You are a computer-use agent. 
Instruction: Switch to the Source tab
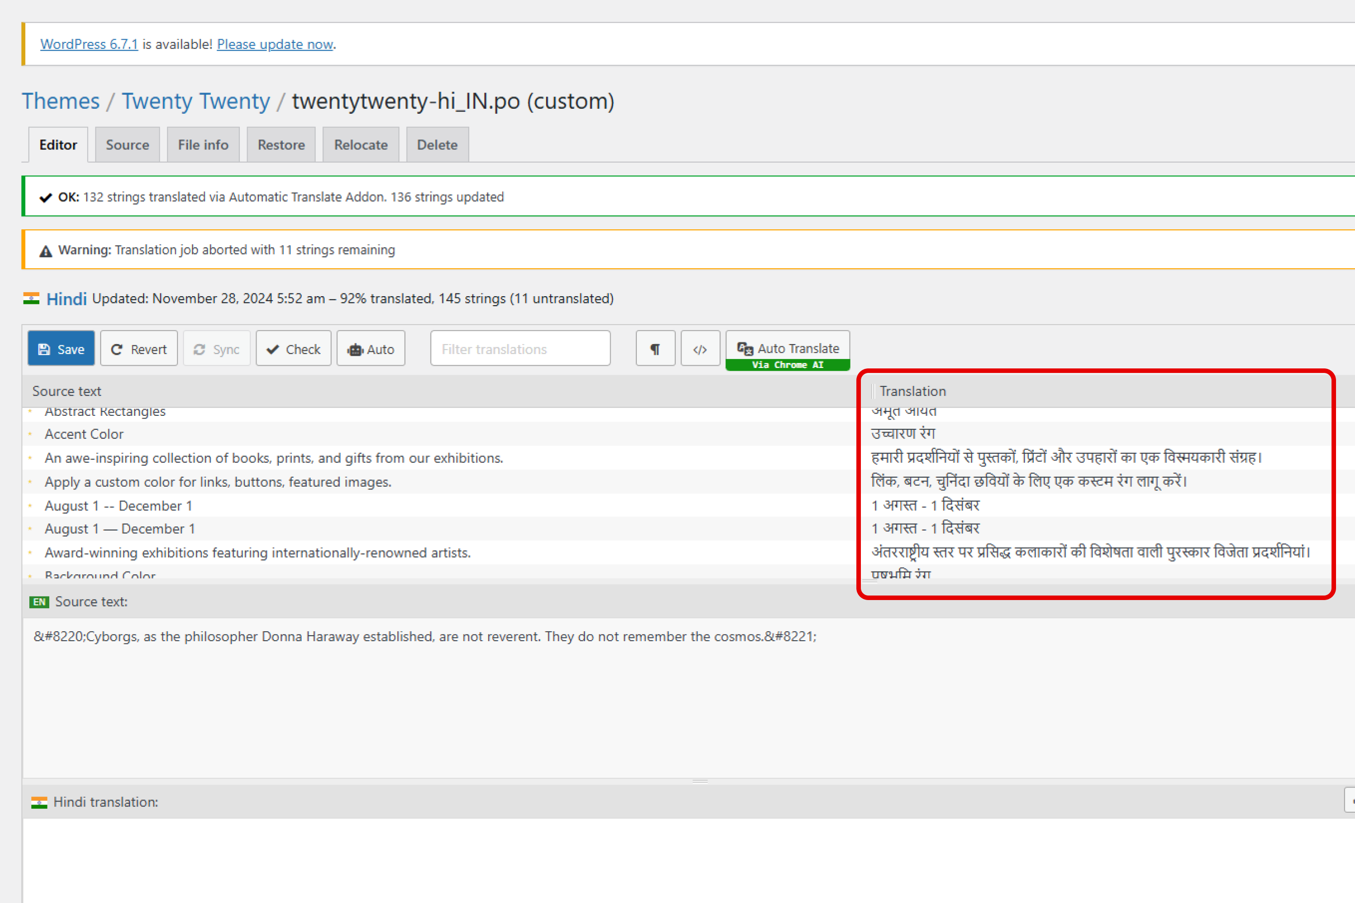127,144
